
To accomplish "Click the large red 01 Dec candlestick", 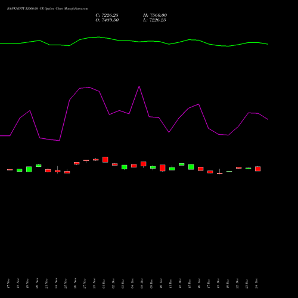I will coord(105,160).
